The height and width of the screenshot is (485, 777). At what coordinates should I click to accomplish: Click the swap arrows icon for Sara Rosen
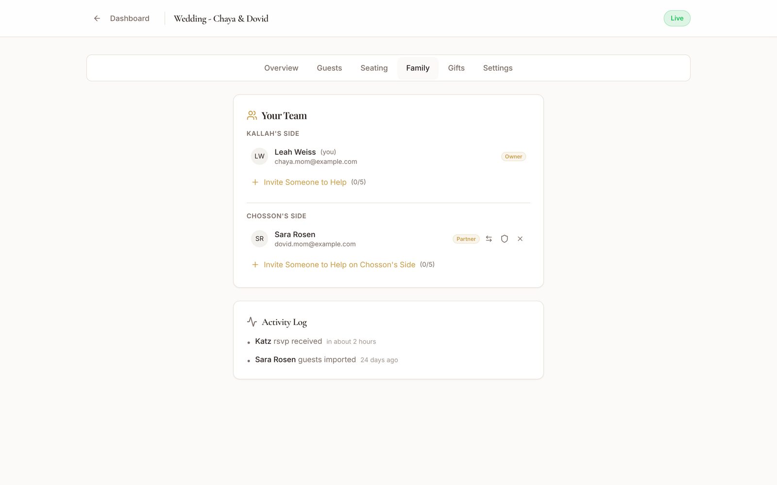489,239
